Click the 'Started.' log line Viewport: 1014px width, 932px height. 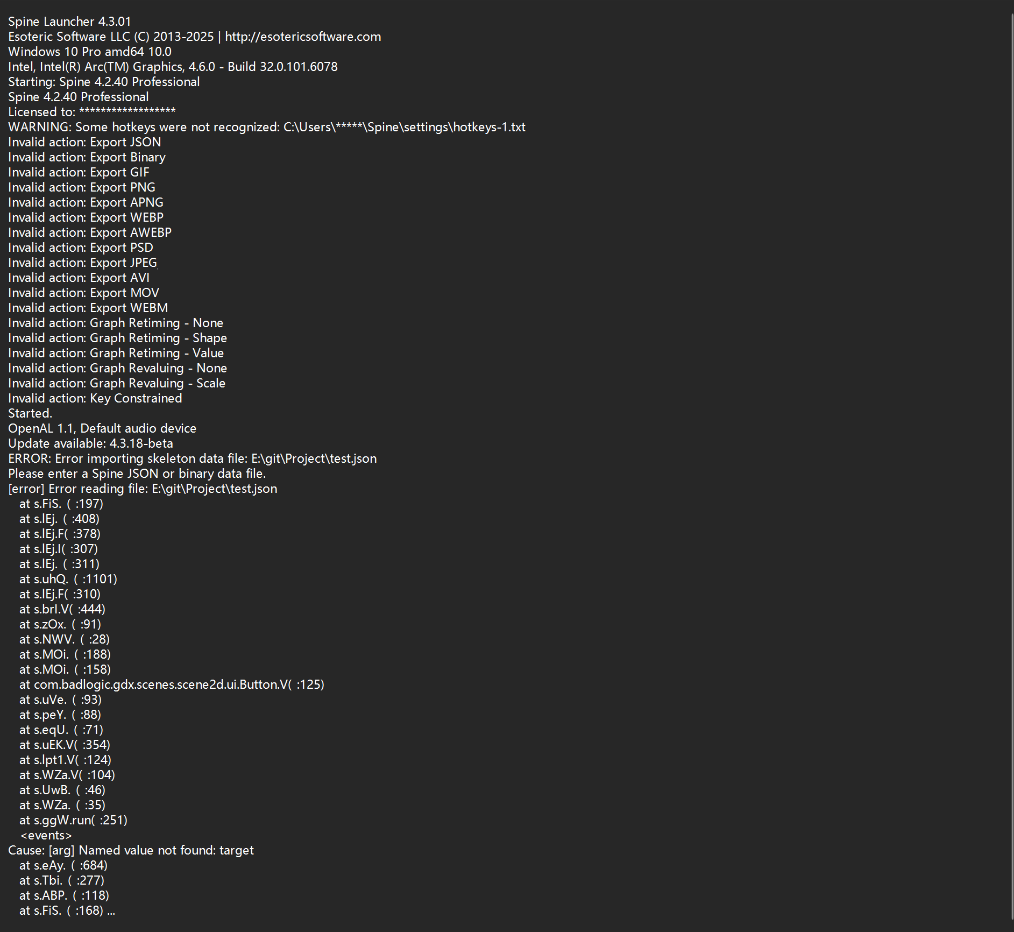pyautogui.click(x=30, y=413)
